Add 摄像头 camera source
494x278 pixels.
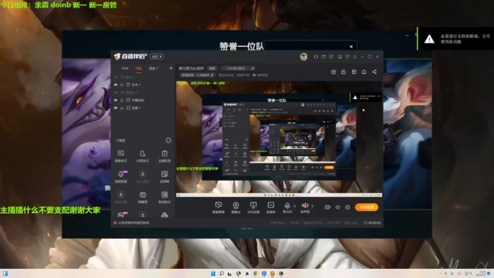coord(236,208)
